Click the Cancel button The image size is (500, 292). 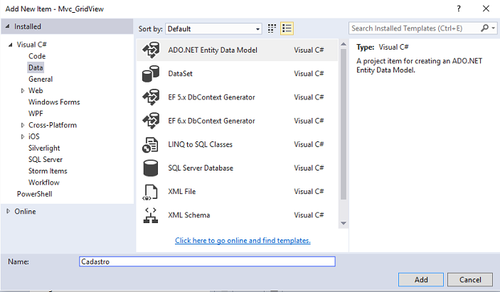470,280
